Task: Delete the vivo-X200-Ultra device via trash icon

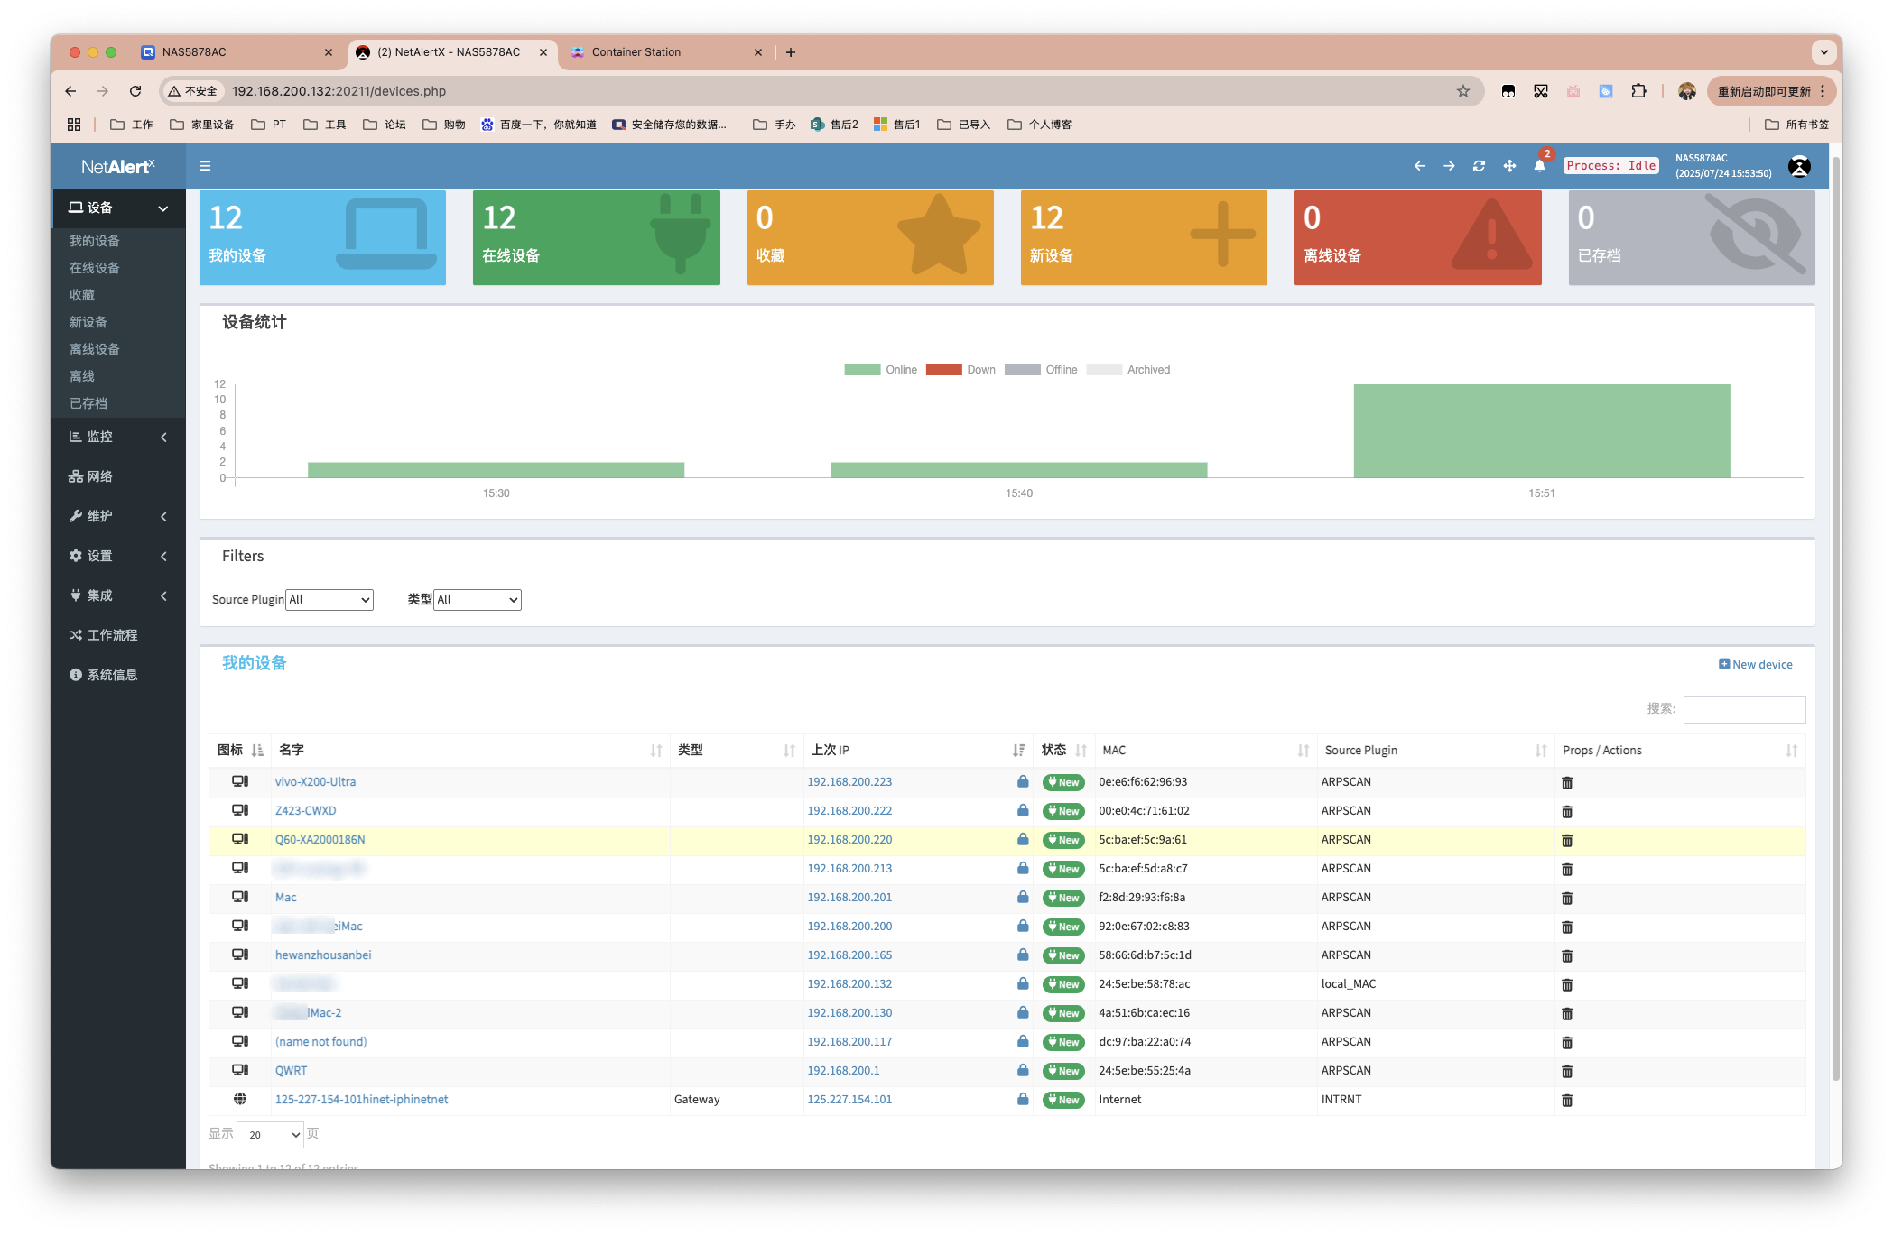Action: 1567,783
